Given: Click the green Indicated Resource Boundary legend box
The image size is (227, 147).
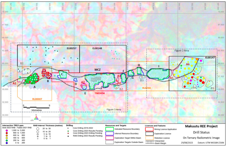Looking at the screenshot, I should [x=109, y=129].
